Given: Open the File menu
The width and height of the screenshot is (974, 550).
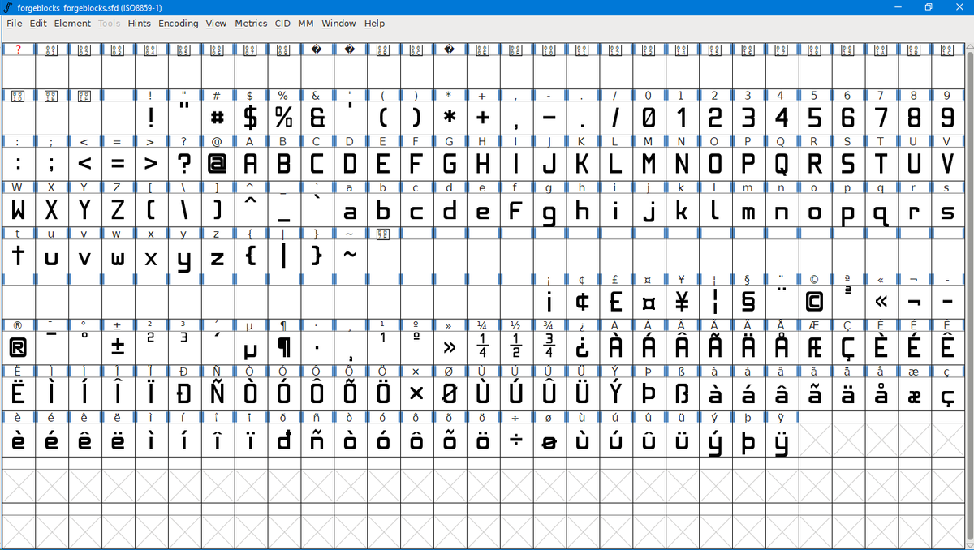Looking at the screenshot, I should pyautogui.click(x=15, y=24).
